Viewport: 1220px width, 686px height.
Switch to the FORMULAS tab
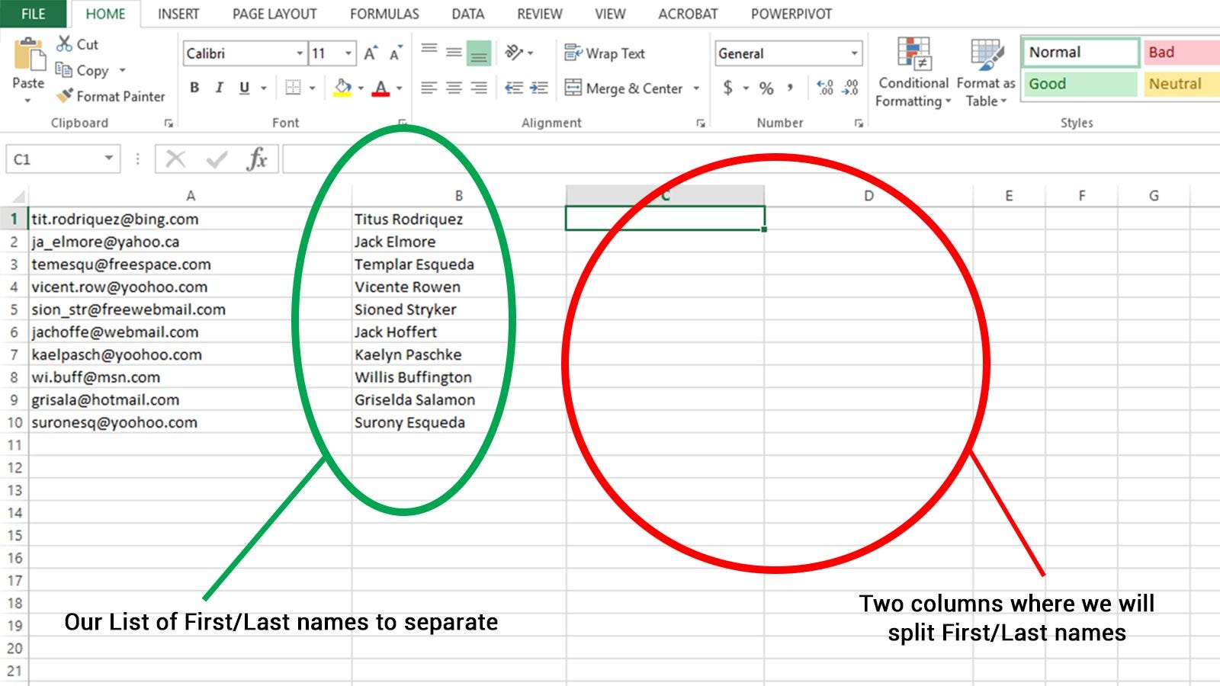click(384, 14)
